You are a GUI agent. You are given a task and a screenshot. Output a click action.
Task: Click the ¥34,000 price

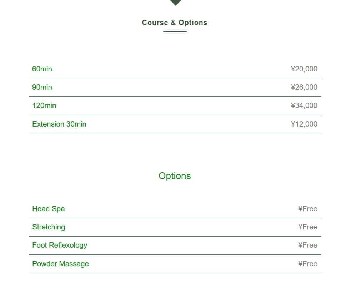(x=304, y=105)
